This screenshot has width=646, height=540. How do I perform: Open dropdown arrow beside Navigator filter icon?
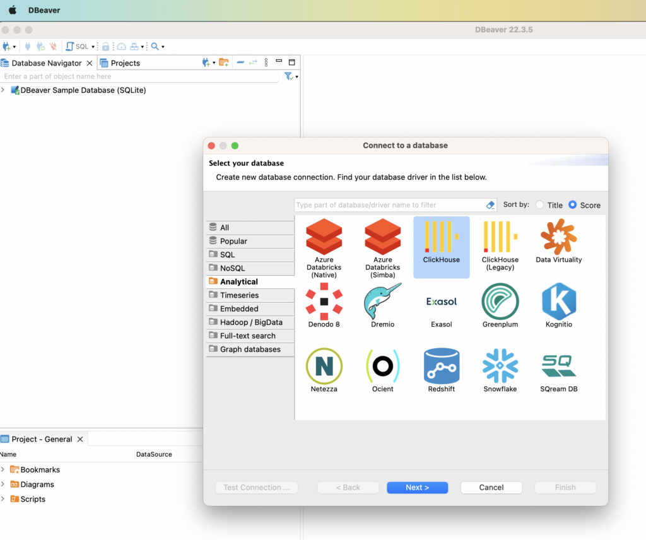tap(297, 76)
